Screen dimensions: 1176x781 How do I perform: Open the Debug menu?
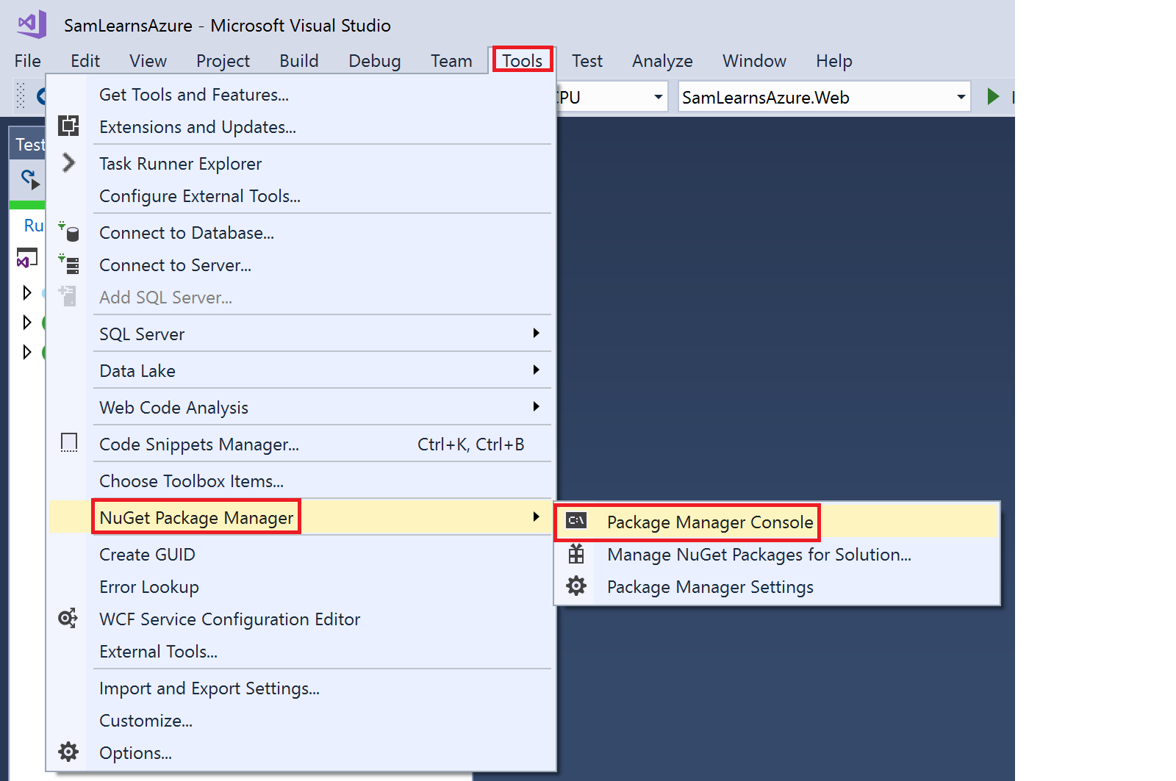coord(374,61)
